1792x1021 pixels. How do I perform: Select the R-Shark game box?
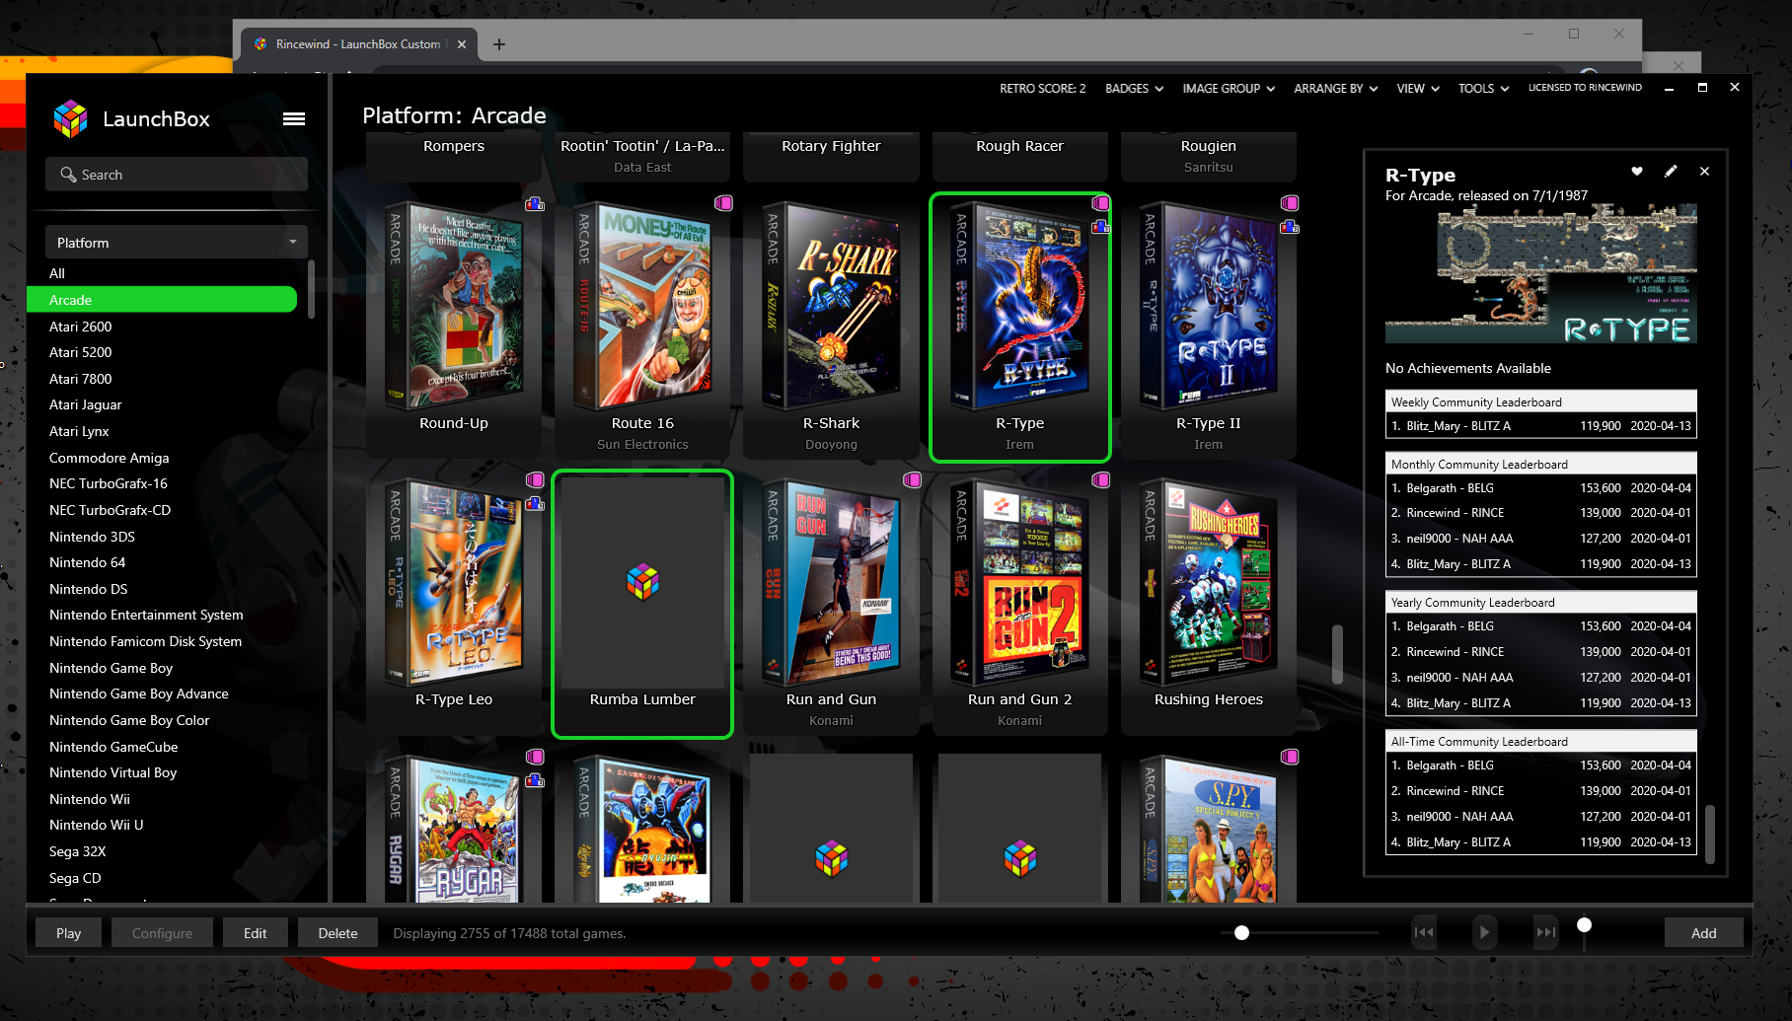pyautogui.click(x=831, y=328)
